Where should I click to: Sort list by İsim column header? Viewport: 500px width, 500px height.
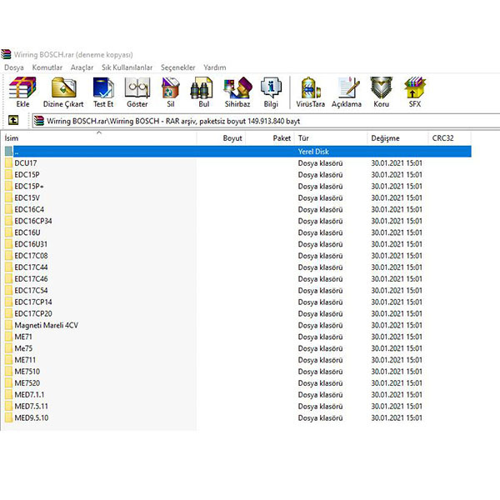pos(99,138)
